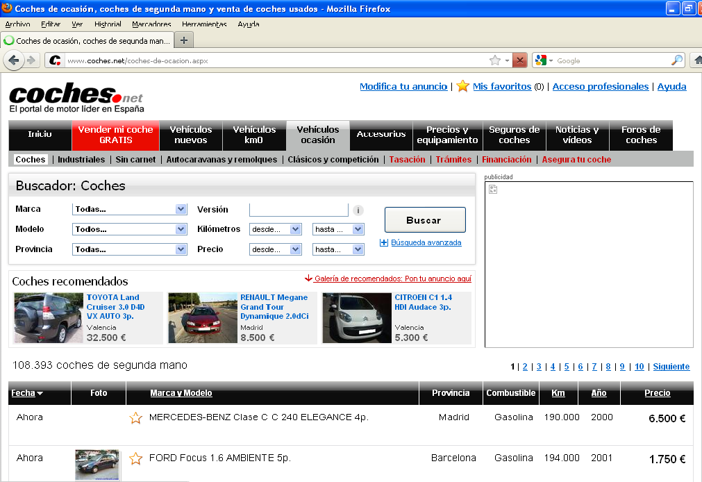Click the info icon next to Versión field
This screenshot has width=702, height=482.
pyautogui.click(x=358, y=210)
